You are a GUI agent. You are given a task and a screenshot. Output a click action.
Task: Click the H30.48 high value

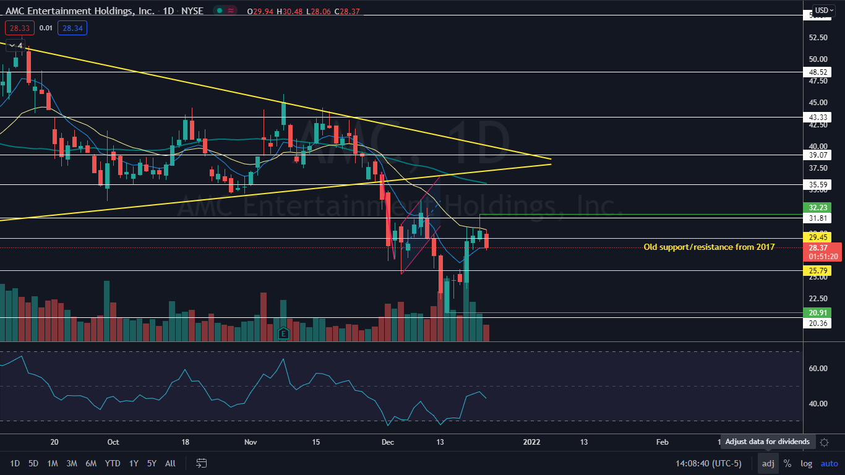[289, 11]
